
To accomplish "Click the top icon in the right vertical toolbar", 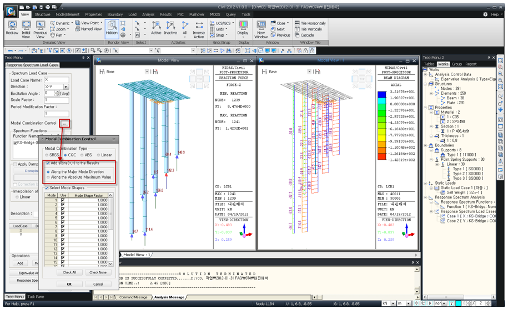I will pyautogui.click(x=501, y=60).
